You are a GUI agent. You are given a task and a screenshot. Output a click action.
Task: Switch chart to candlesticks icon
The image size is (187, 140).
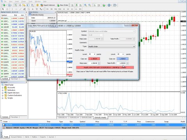(x=76, y=5)
